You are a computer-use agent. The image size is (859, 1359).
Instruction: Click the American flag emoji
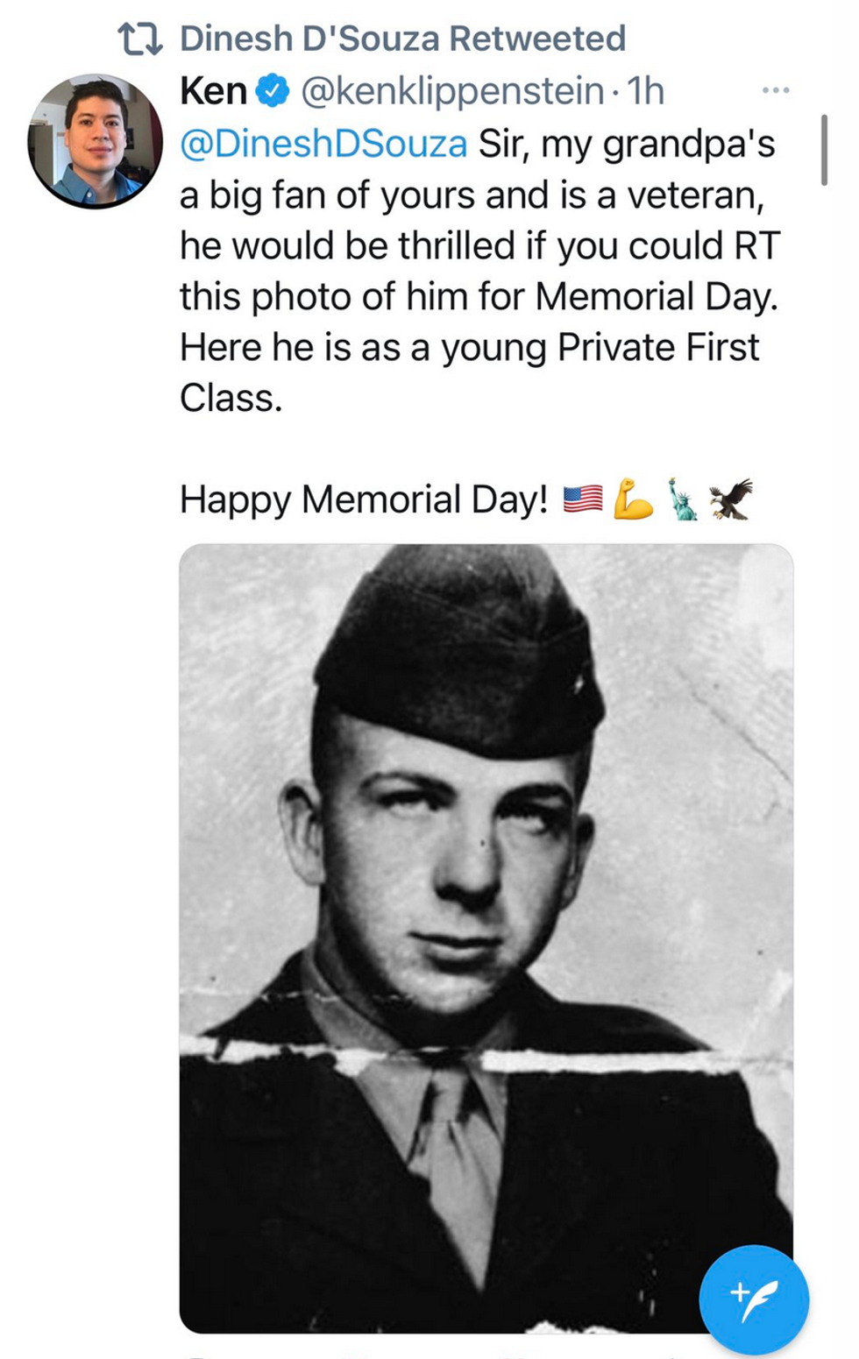[x=582, y=499]
